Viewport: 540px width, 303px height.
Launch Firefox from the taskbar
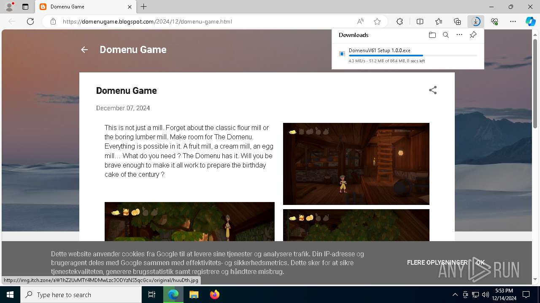click(x=214, y=295)
